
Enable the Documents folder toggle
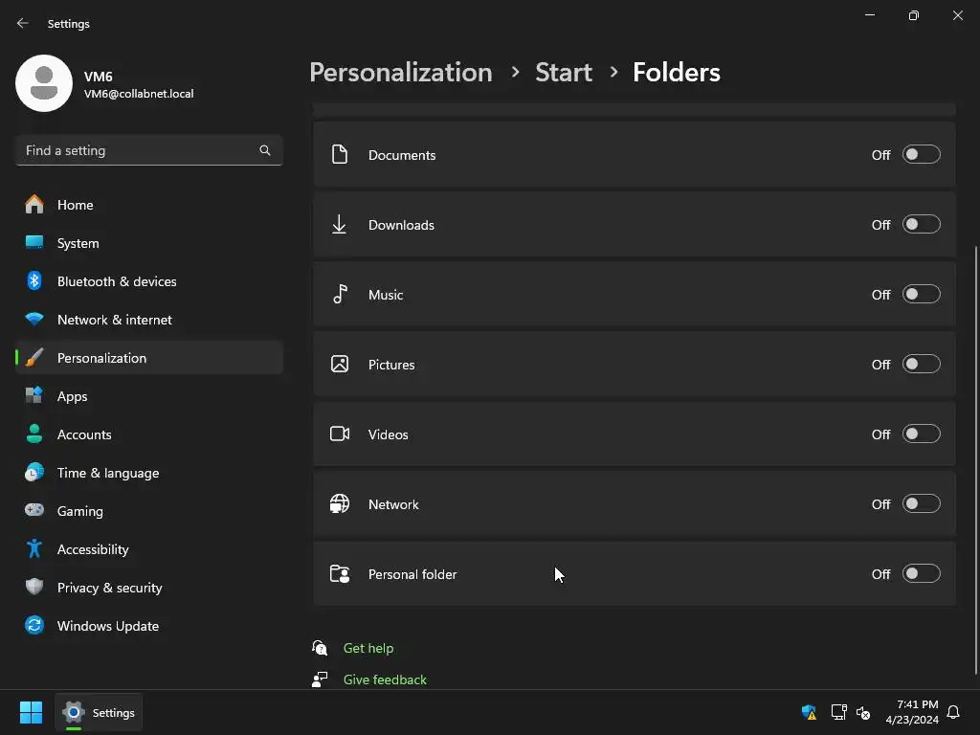coord(921,155)
